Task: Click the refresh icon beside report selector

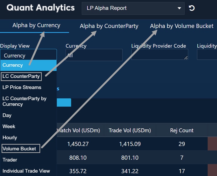Action: pyautogui.click(x=192, y=8)
